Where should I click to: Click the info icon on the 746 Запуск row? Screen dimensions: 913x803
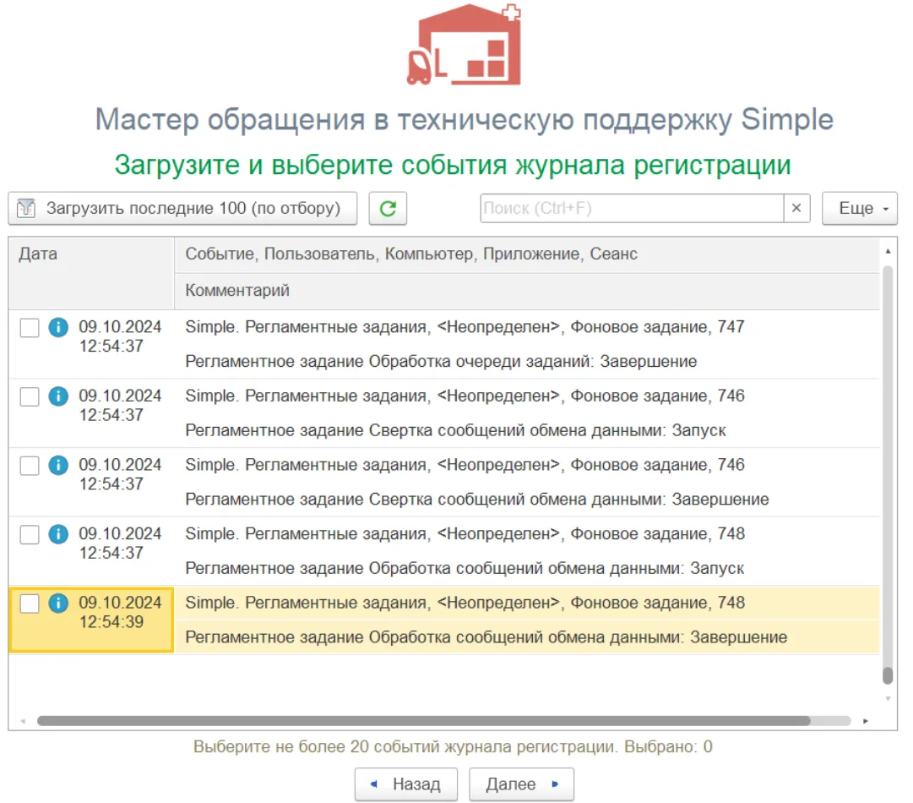tap(58, 396)
